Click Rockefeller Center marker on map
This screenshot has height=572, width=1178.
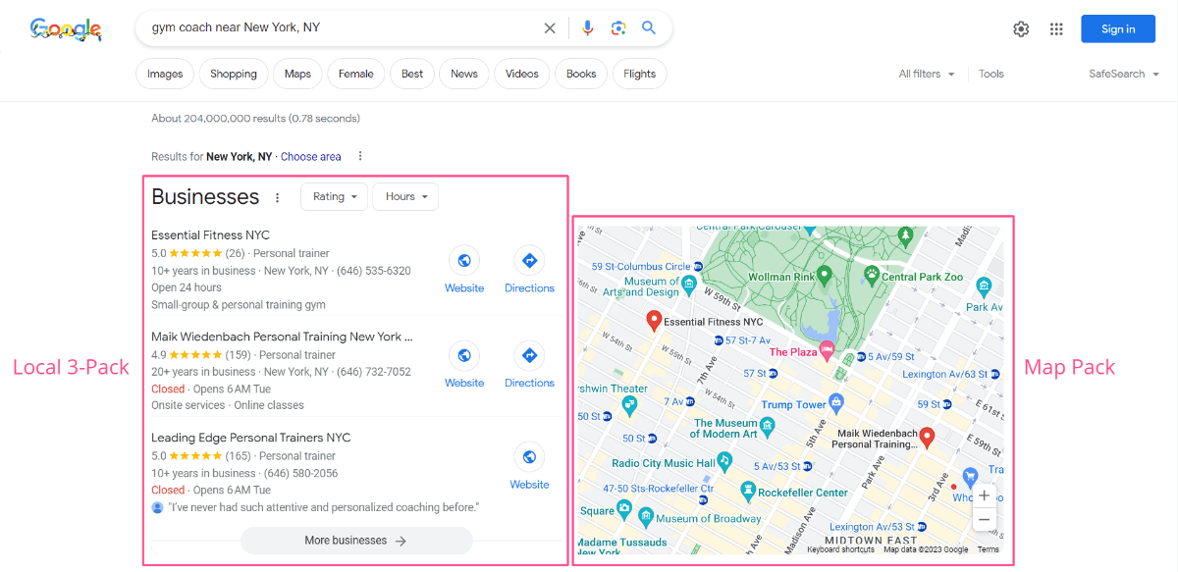pos(747,490)
